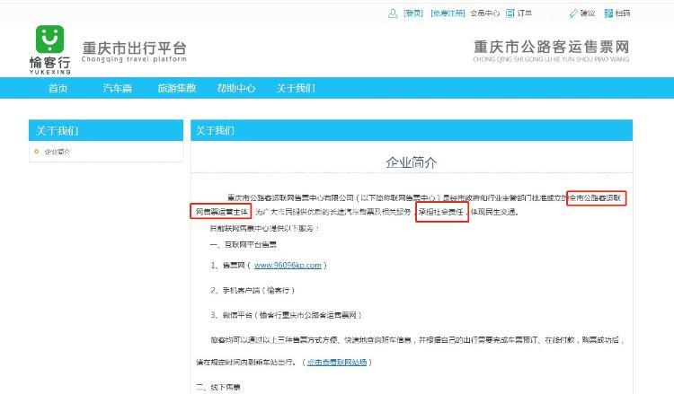
Task: Click the 重庆市公路客运售票网 banner title
Action: 552,47
